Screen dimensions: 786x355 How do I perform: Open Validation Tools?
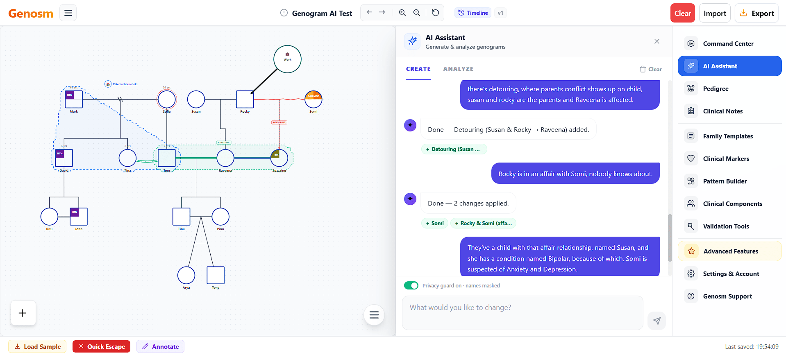click(729, 226)
